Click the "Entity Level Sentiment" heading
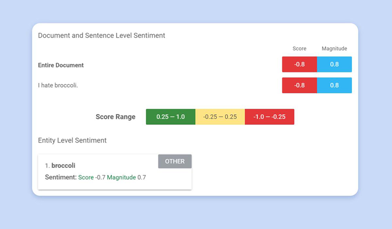392x229 pixels. [x=72, y=140]
